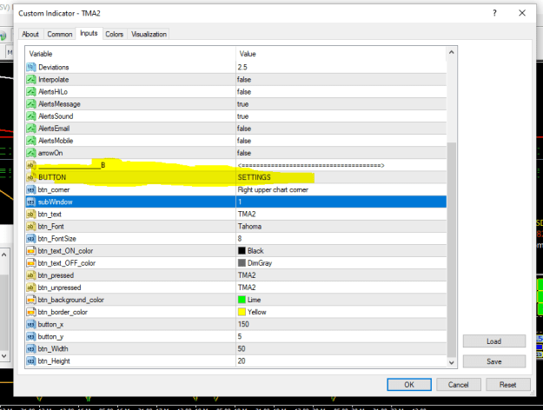Image resolution: width=543 pixels, height=410 pixels.
Task: Click the btn_corner integer icon
Action: [31, 189]
